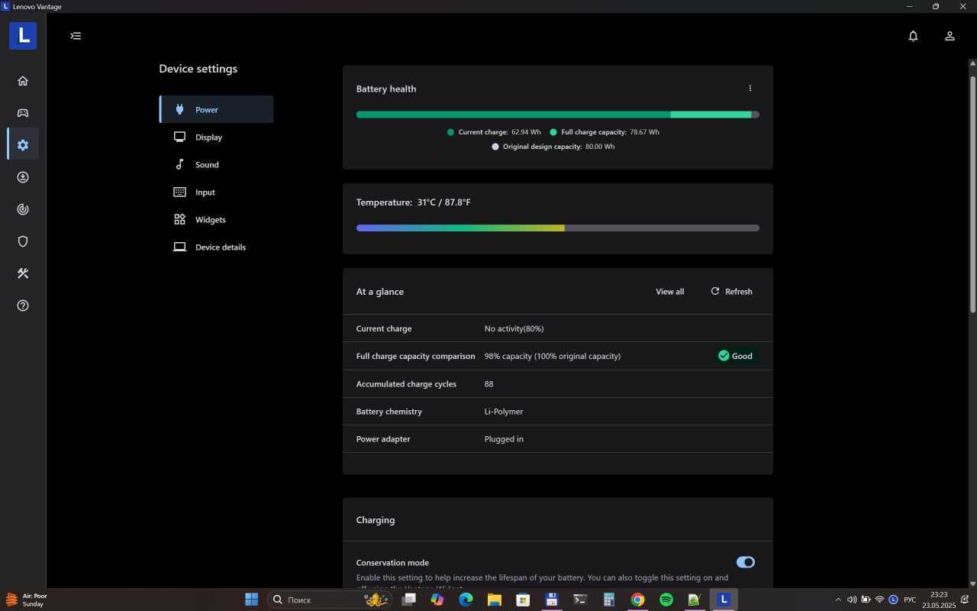
Task: Select the Sound tab
Action: click(x=216, y=165)
